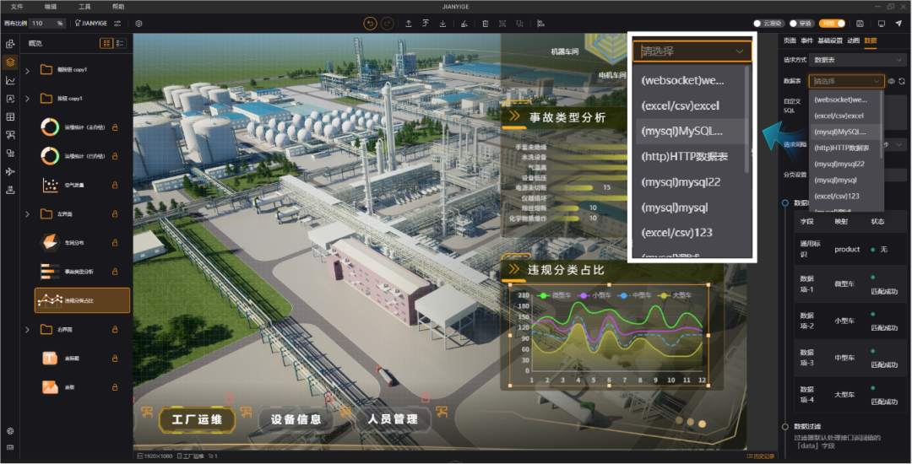Switch to the 事件 tab

coord(806,40)
